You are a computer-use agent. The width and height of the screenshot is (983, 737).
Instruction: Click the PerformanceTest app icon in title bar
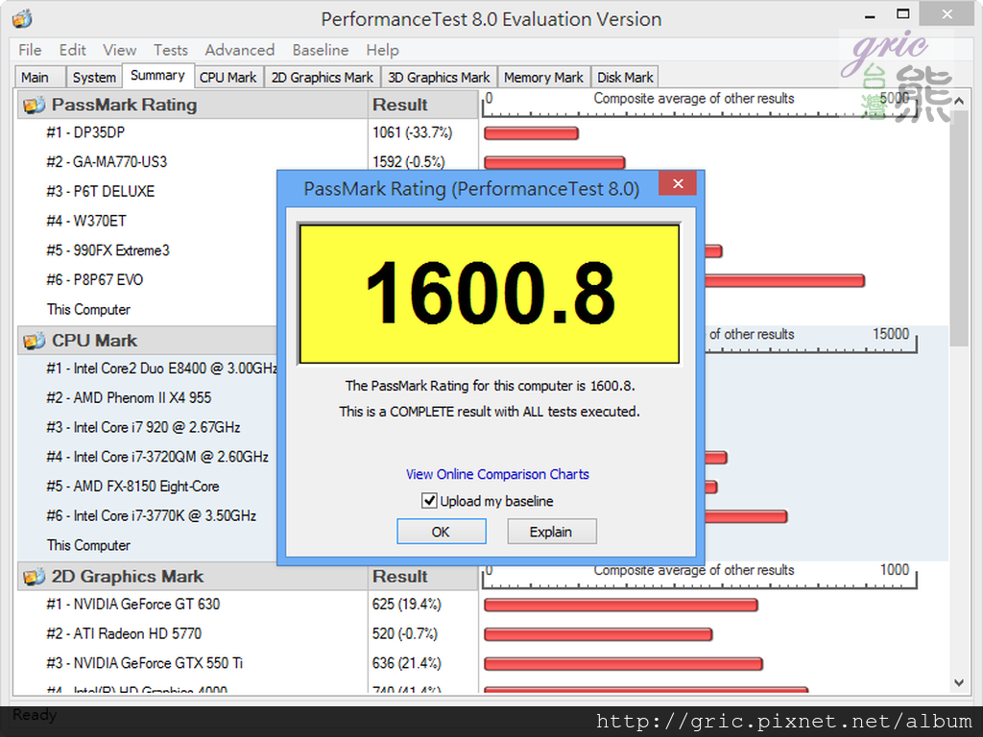[22, 18]
